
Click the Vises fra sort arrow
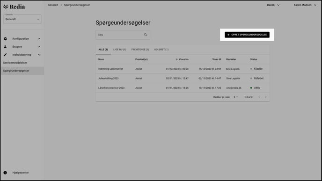pos(176,59)
